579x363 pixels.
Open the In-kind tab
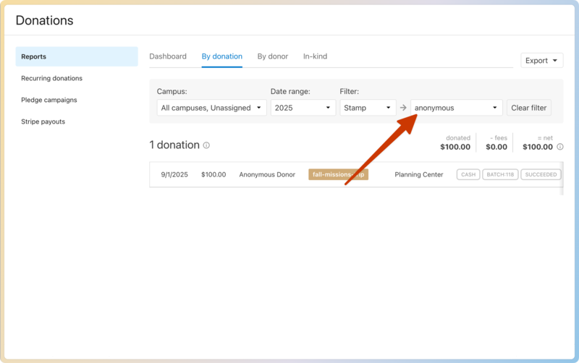[315, 56]
